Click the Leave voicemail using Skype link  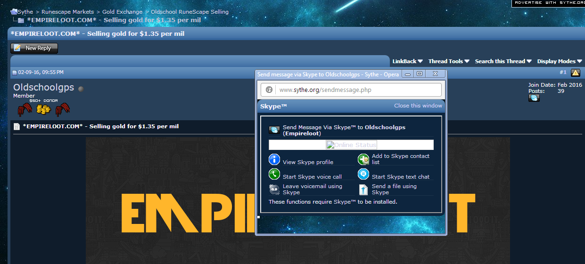[x=313, y=189]
